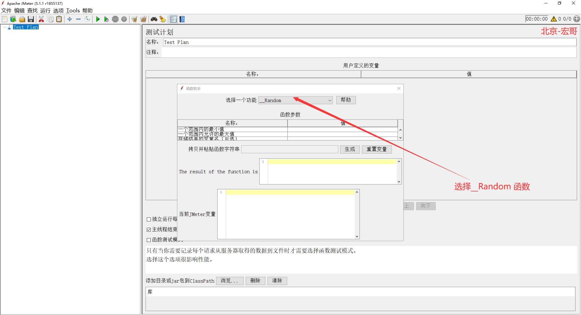581x315 pixels.
Task: Open Function Helper dialog toolbar icon
Action: (x=173, y=19)
